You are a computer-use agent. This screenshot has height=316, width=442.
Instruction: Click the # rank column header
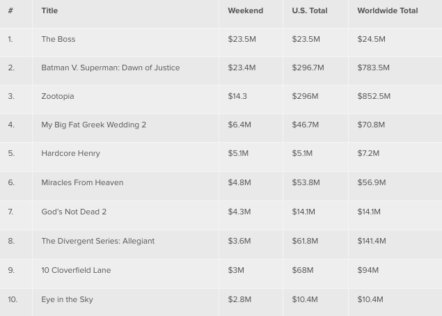point(10,10)
